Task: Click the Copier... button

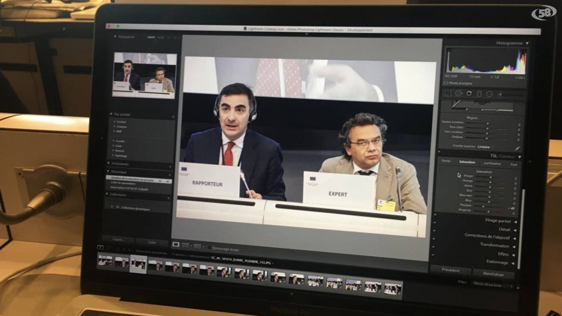Action: [118, 239]
